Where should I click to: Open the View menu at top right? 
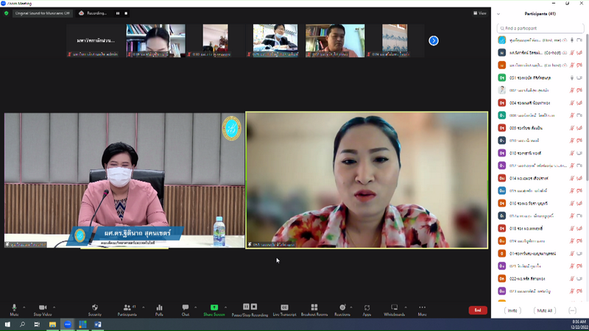coord(480,13)
